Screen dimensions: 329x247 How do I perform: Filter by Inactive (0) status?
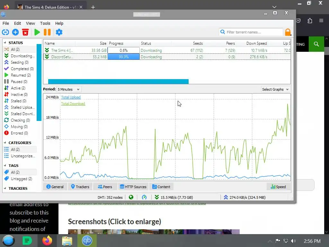[x=20, y=95]
